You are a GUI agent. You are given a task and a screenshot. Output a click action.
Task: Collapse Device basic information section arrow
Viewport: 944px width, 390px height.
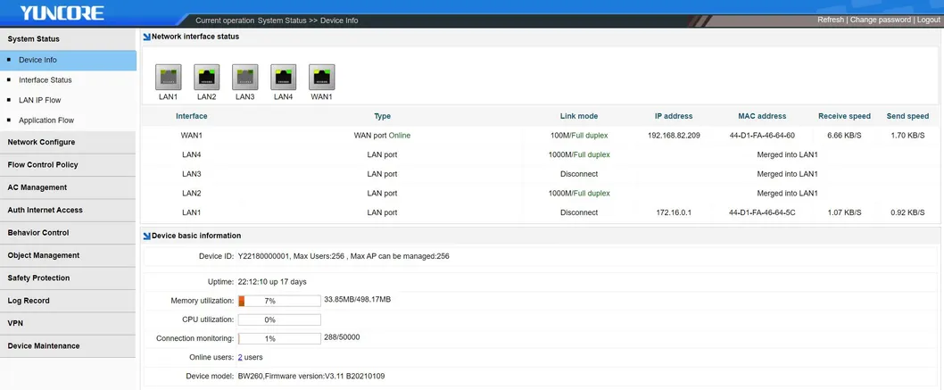coord(146,236)
